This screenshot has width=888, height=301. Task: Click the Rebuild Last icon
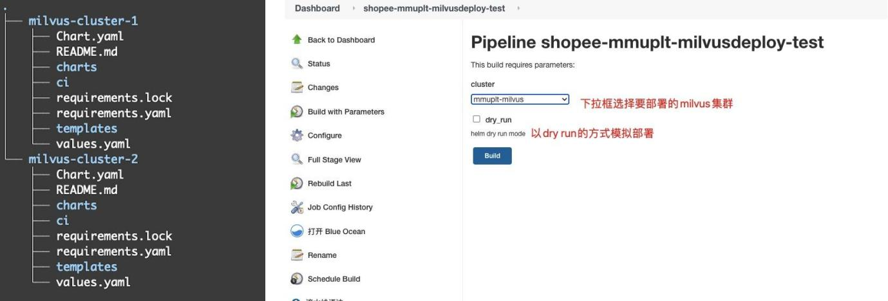click(x=297, y=183)
